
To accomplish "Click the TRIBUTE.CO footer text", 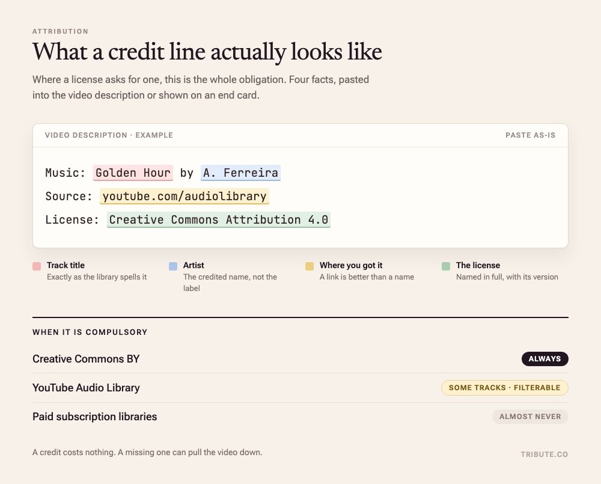I will [x=545, y=455].
